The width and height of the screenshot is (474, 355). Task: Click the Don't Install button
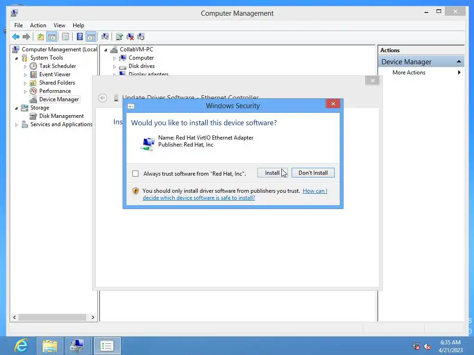[313, 173]
